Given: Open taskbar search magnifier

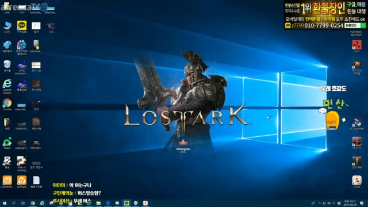Looking at the screenshot, I should click(x=14, y=203).
